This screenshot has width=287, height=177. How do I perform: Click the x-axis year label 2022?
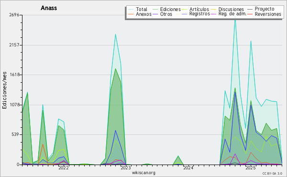pos(64,168)
